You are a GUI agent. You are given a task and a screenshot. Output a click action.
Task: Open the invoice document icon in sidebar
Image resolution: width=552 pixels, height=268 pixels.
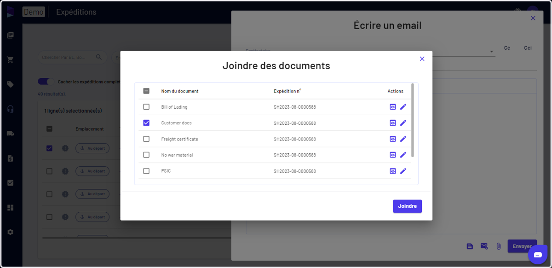pos(10,158)
